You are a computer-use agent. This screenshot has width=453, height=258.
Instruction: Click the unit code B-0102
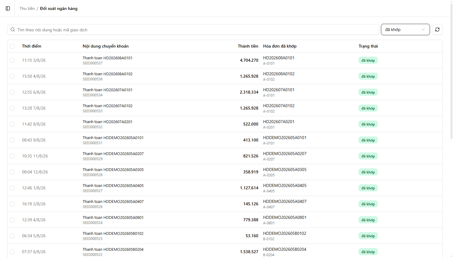pyautogui.click(x=269, y=239)
